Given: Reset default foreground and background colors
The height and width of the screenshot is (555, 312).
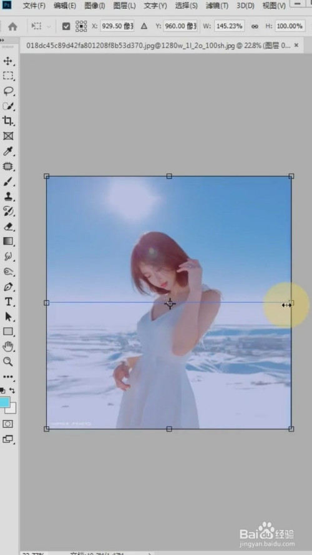Looking at the screenshot, I should [x=2, y=390].
